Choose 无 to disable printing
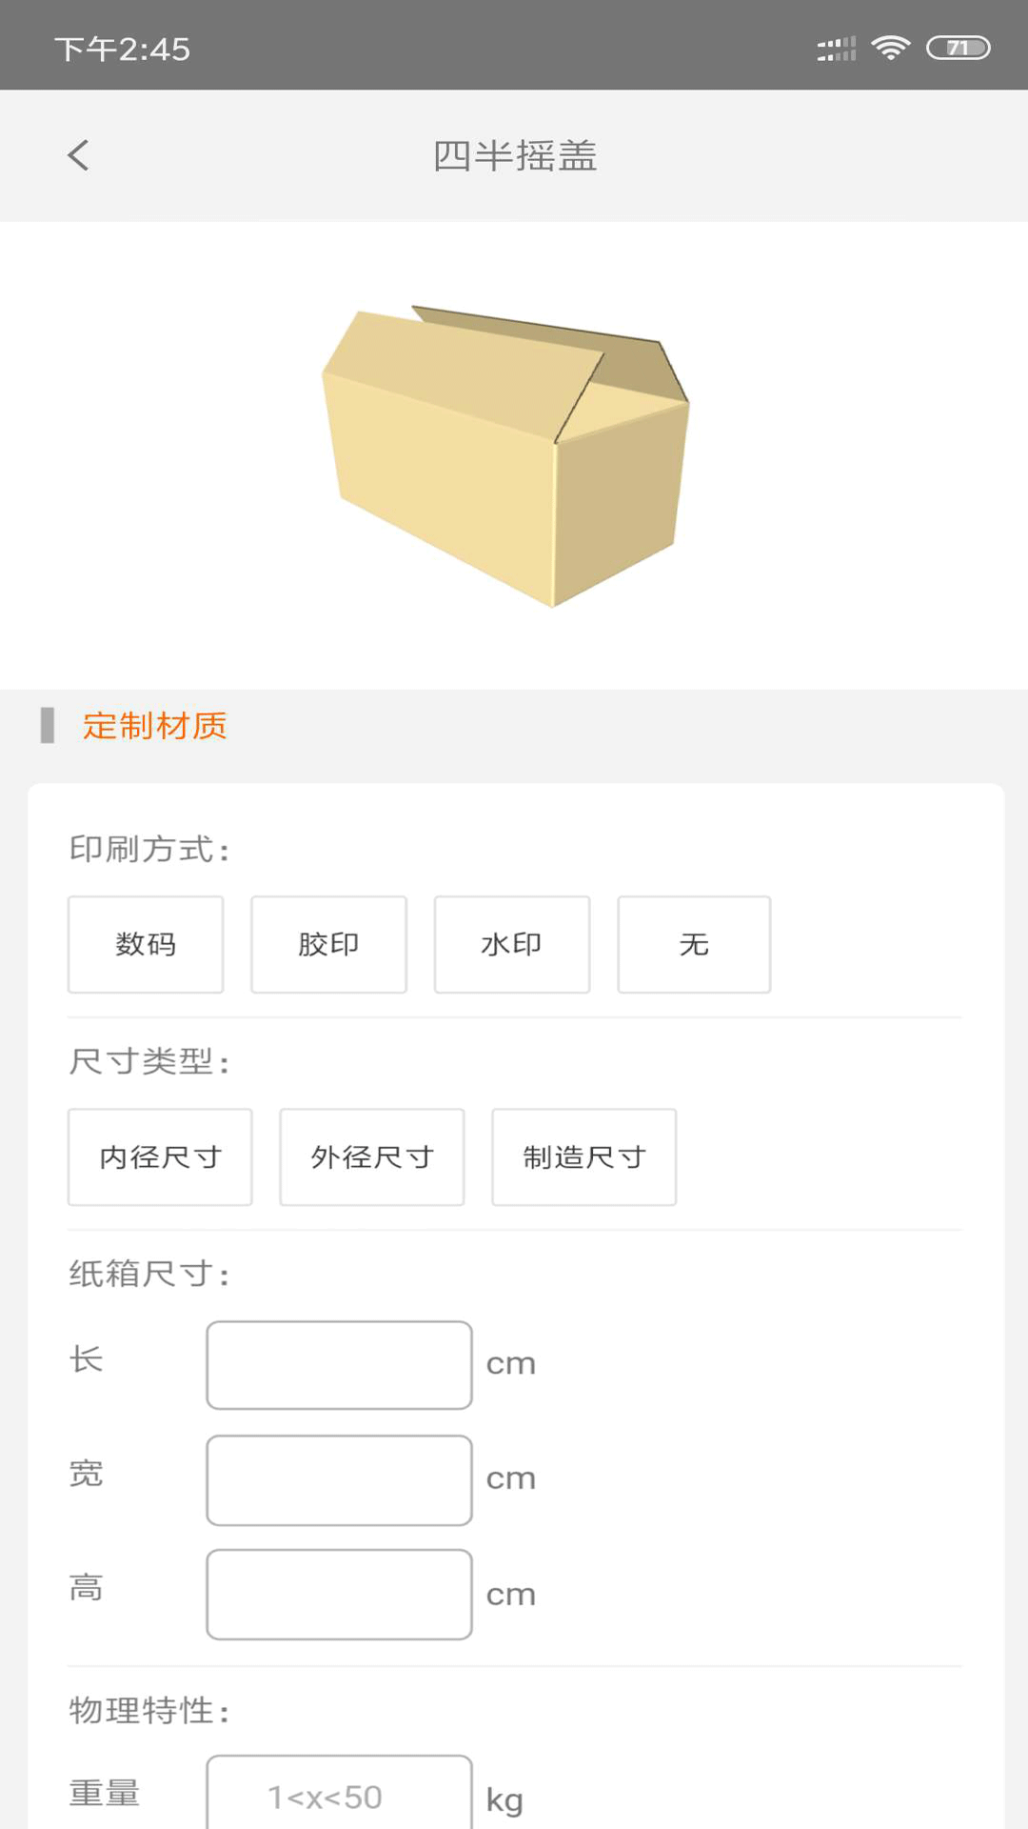The height and width of the screenshot is (1829, 1028). click(694, 944)
